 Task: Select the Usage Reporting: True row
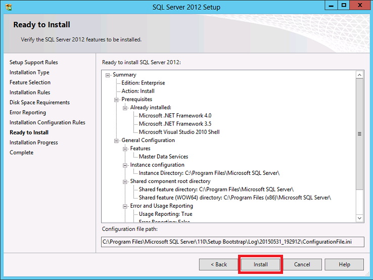[x=166, y=214]
